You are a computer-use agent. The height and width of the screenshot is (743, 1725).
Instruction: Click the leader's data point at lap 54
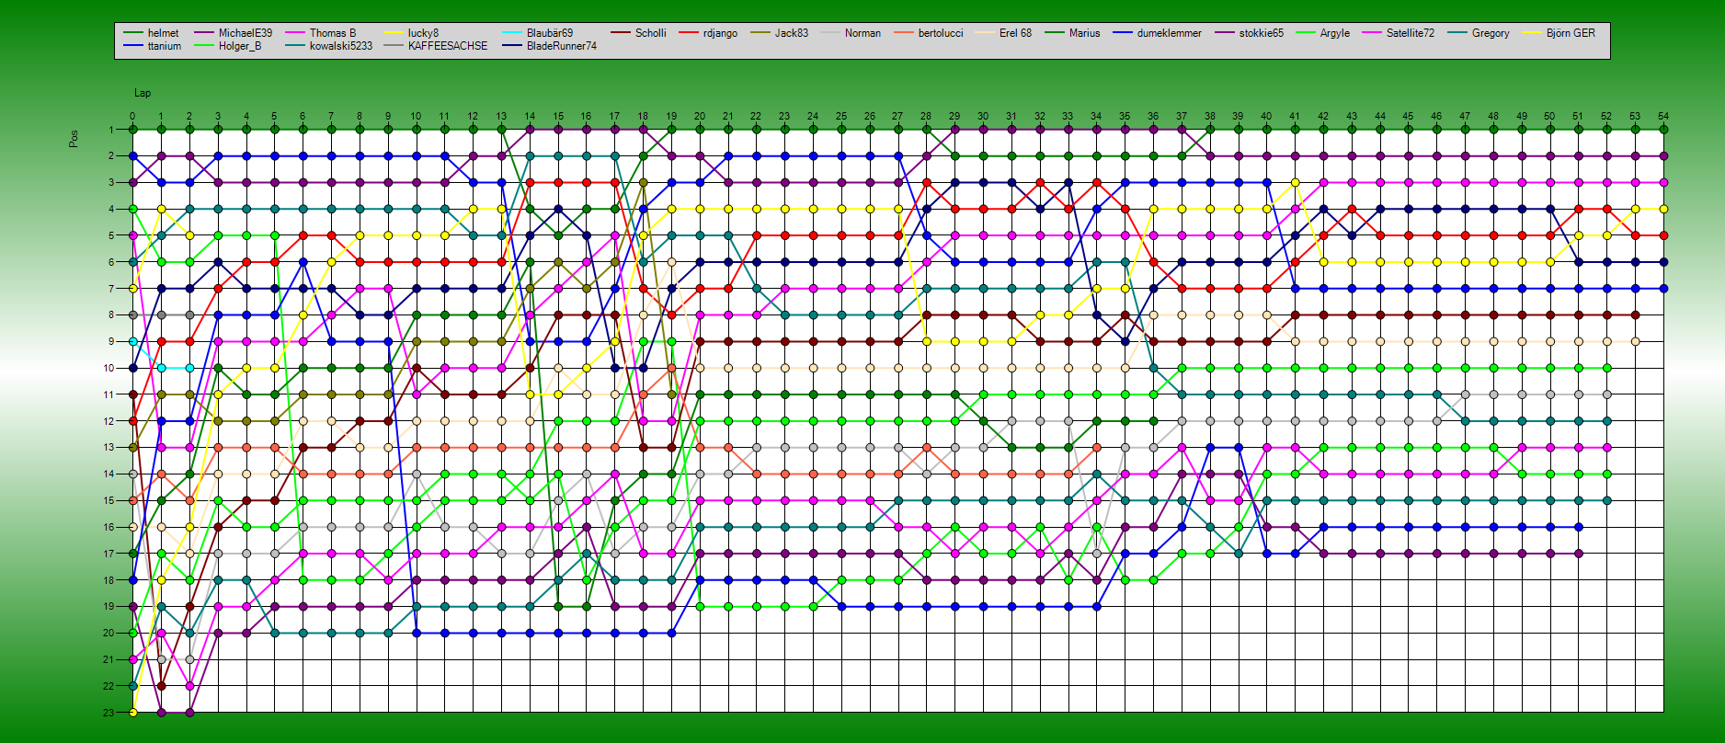(x=1663, y=130)
